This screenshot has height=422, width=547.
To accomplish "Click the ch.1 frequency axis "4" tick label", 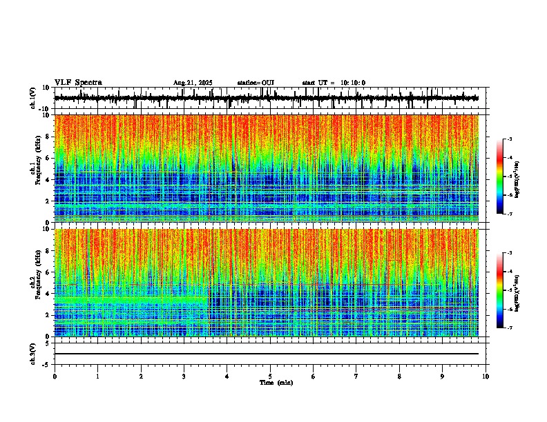I will click(x=48, y=180).
